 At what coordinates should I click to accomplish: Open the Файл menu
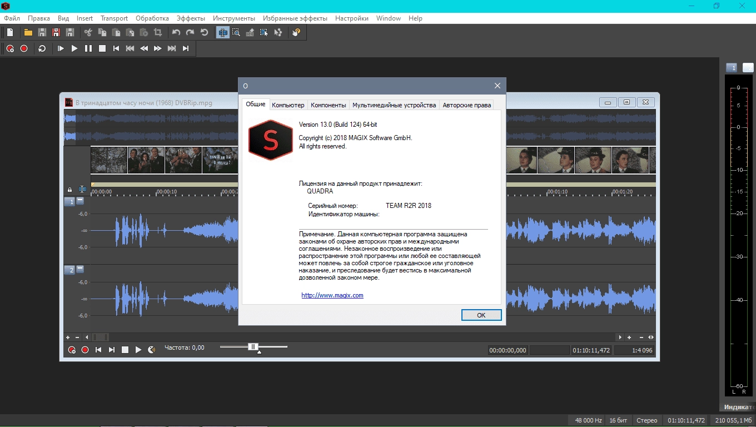12,18
